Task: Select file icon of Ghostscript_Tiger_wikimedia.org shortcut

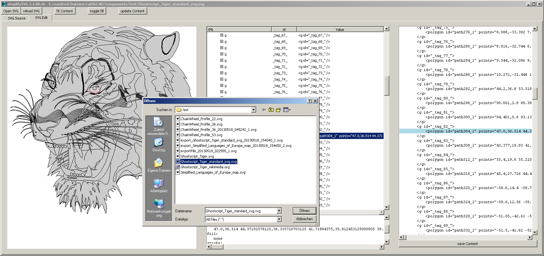Action: click(x=178, y=167)
